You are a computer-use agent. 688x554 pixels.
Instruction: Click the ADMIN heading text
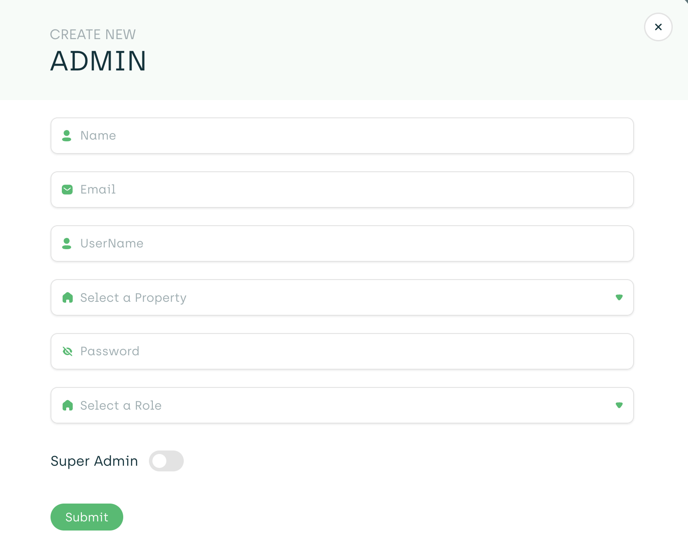point(98,61)
